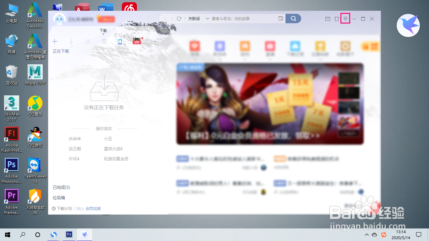Click the magnifier search button
Viewport: 429px width, 241px height.
tap(293, 19)
